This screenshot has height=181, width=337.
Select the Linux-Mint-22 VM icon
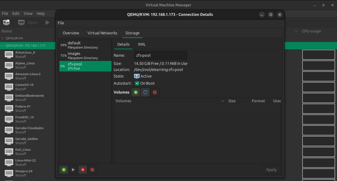(x=9, y=163)
